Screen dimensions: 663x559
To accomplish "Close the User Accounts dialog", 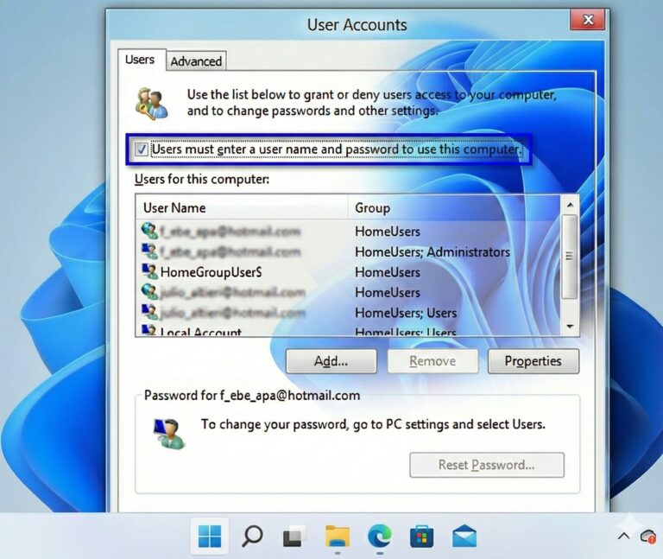I will coord(588,20).
